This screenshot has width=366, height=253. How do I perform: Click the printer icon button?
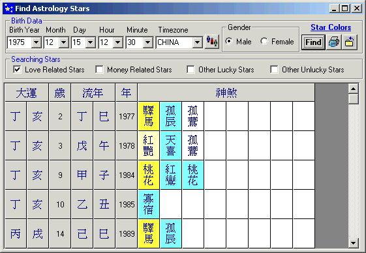(x=334, y=42)
